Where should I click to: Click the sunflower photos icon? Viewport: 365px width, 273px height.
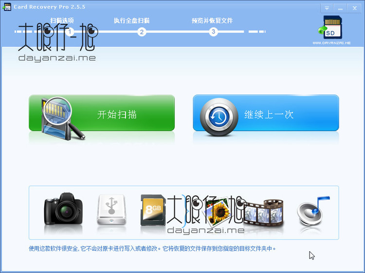[x=218, y=211]
